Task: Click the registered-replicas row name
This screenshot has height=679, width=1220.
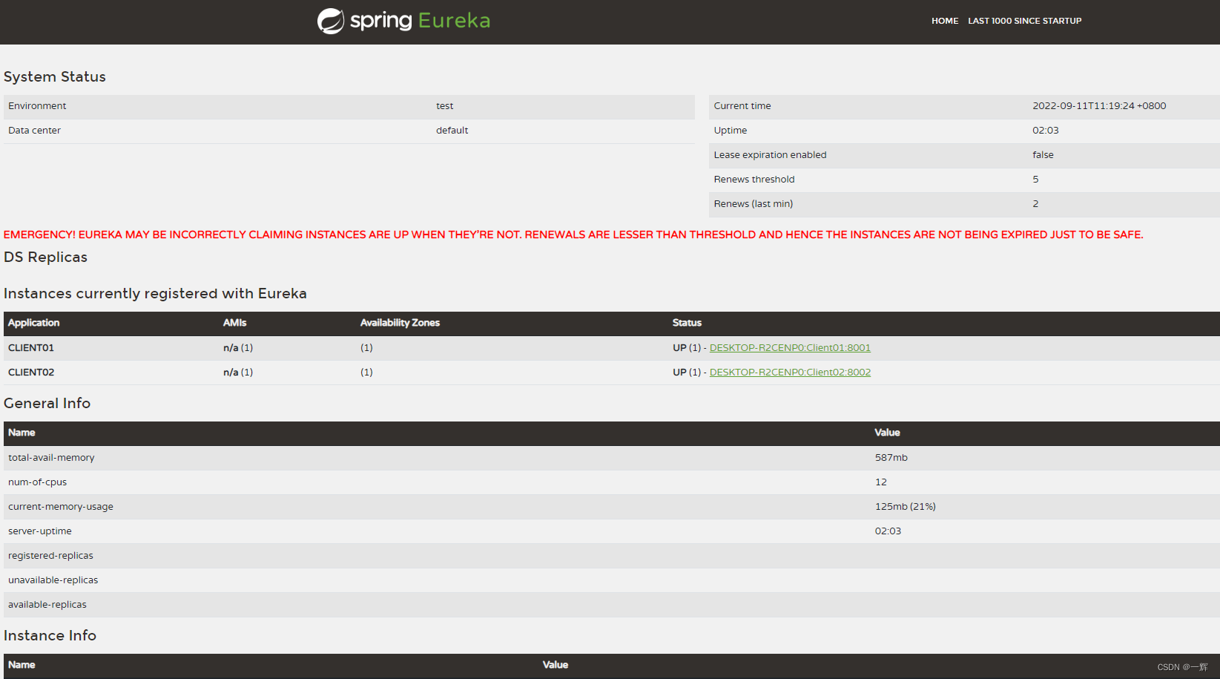Action: pyautogui.click(x=50, y=556)
